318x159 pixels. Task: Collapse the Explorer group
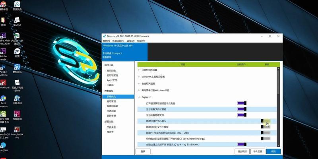tap(139, 97)
